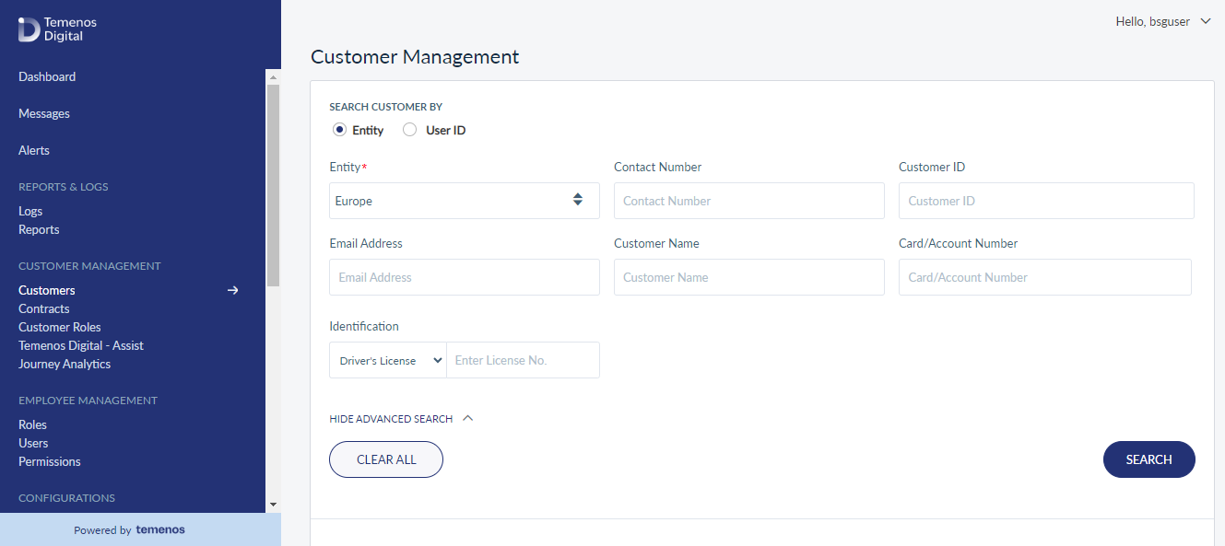
Task: Open Customer Roles in the sidebar
Action: pyautogui.click(x=60, y=327)
